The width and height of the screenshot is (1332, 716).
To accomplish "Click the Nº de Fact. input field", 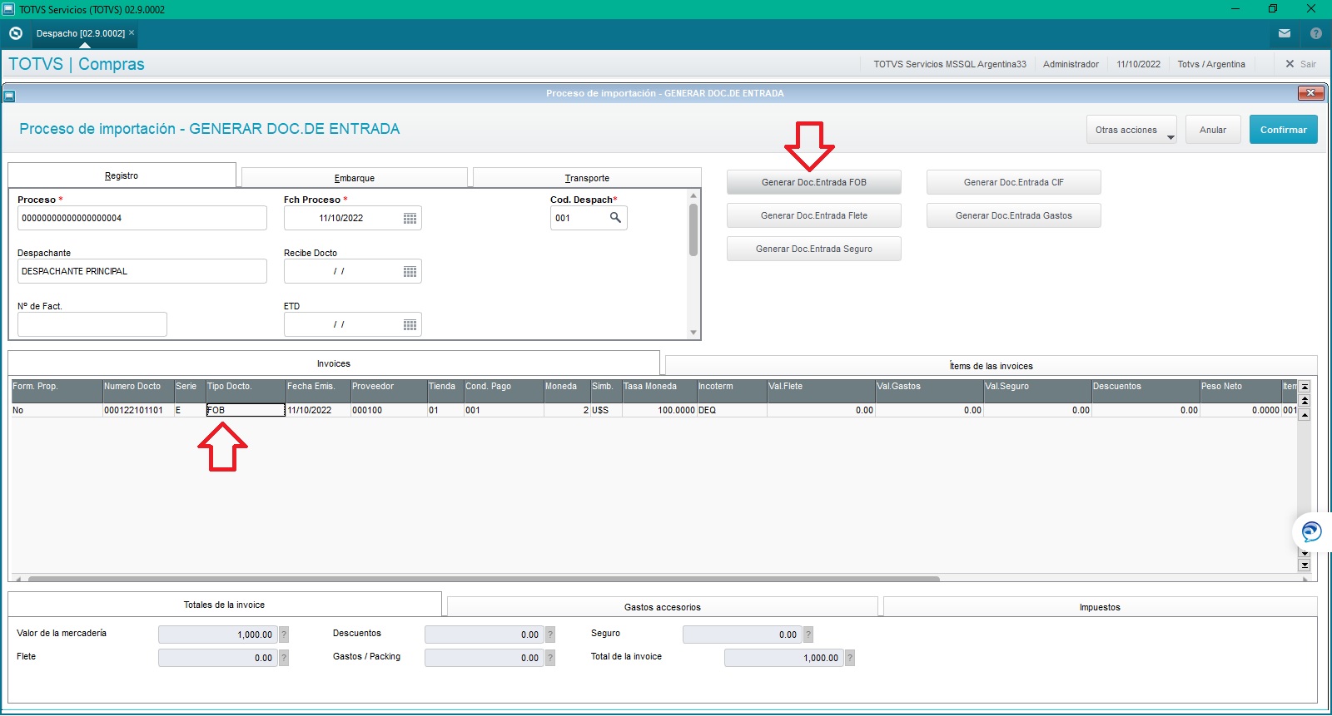I will click(x=92, y=324).
